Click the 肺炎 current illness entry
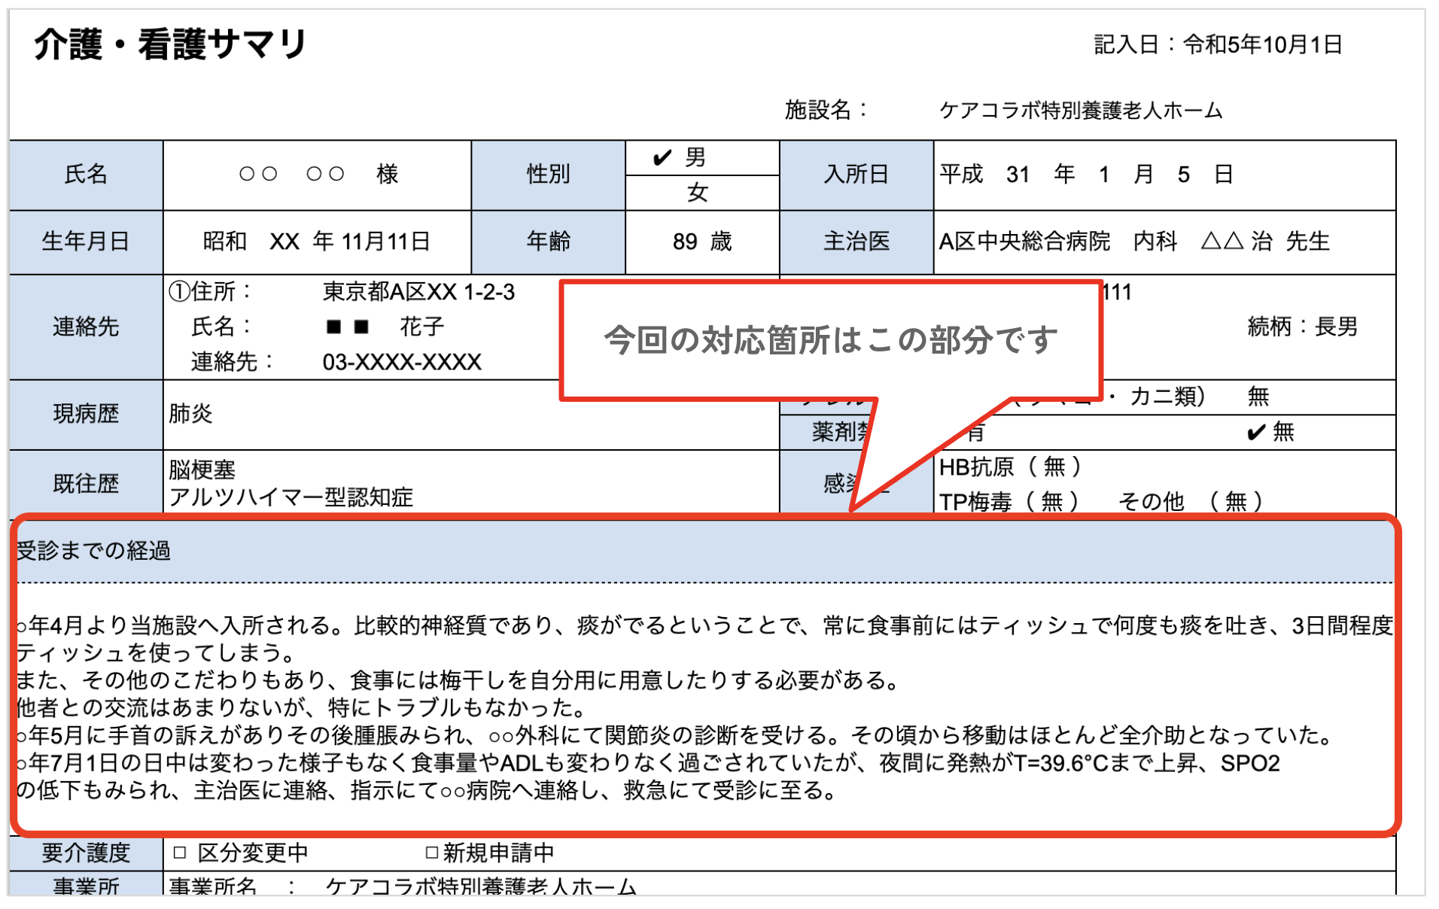 click(x=190, y=413)
